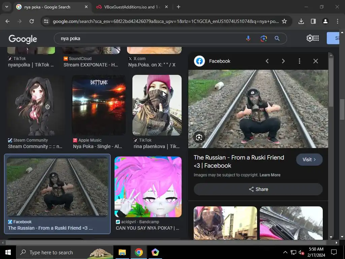
Task: Open a new browser tab
Action: point(179,7)
